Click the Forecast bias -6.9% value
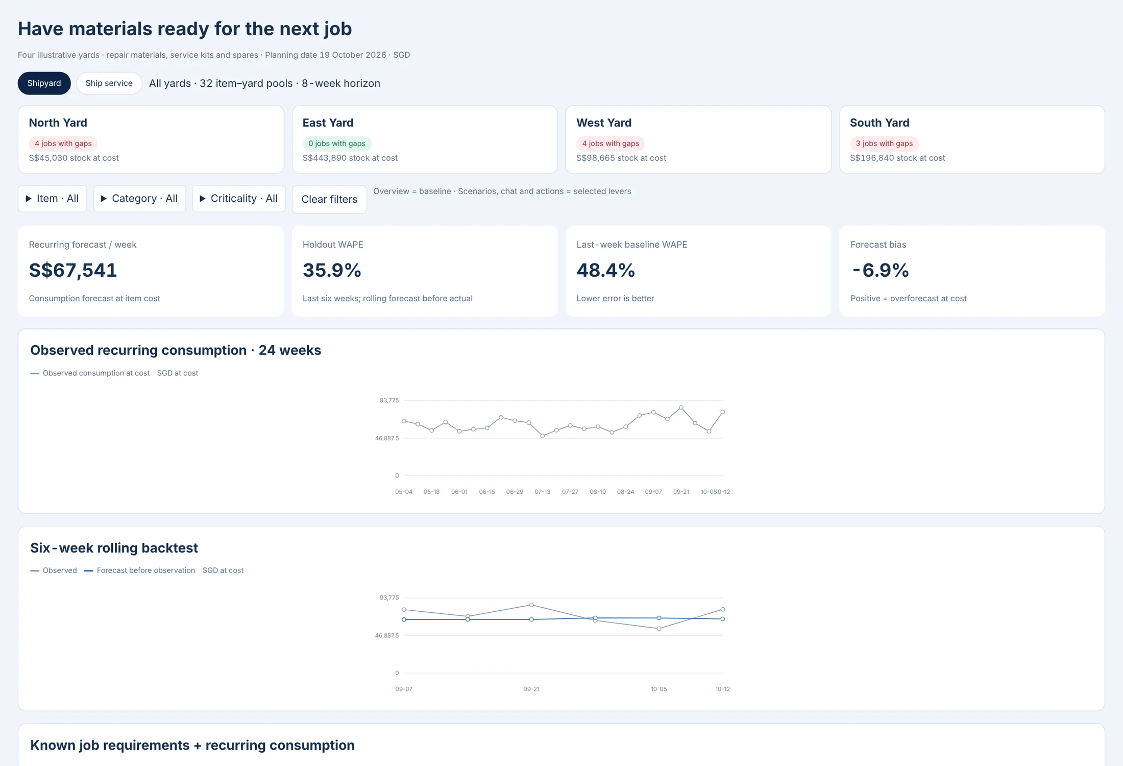This screenshot has height=766, width=1123. point(880,270)
